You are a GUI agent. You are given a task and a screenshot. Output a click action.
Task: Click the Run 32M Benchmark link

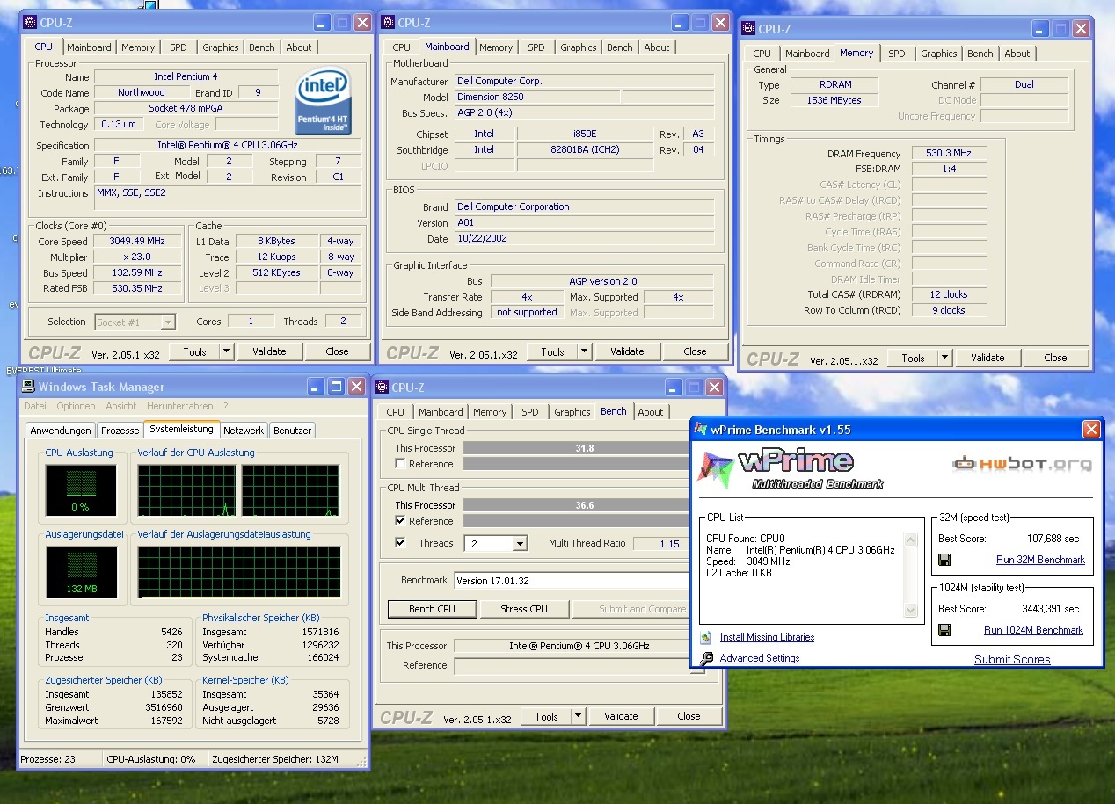pos(1039,560)
